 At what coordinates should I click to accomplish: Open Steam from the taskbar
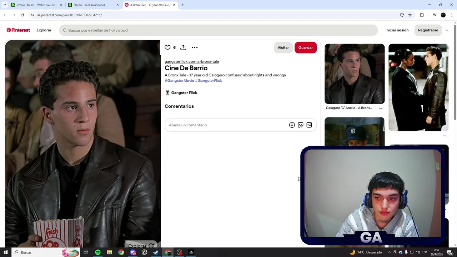(x=156, y=252)
